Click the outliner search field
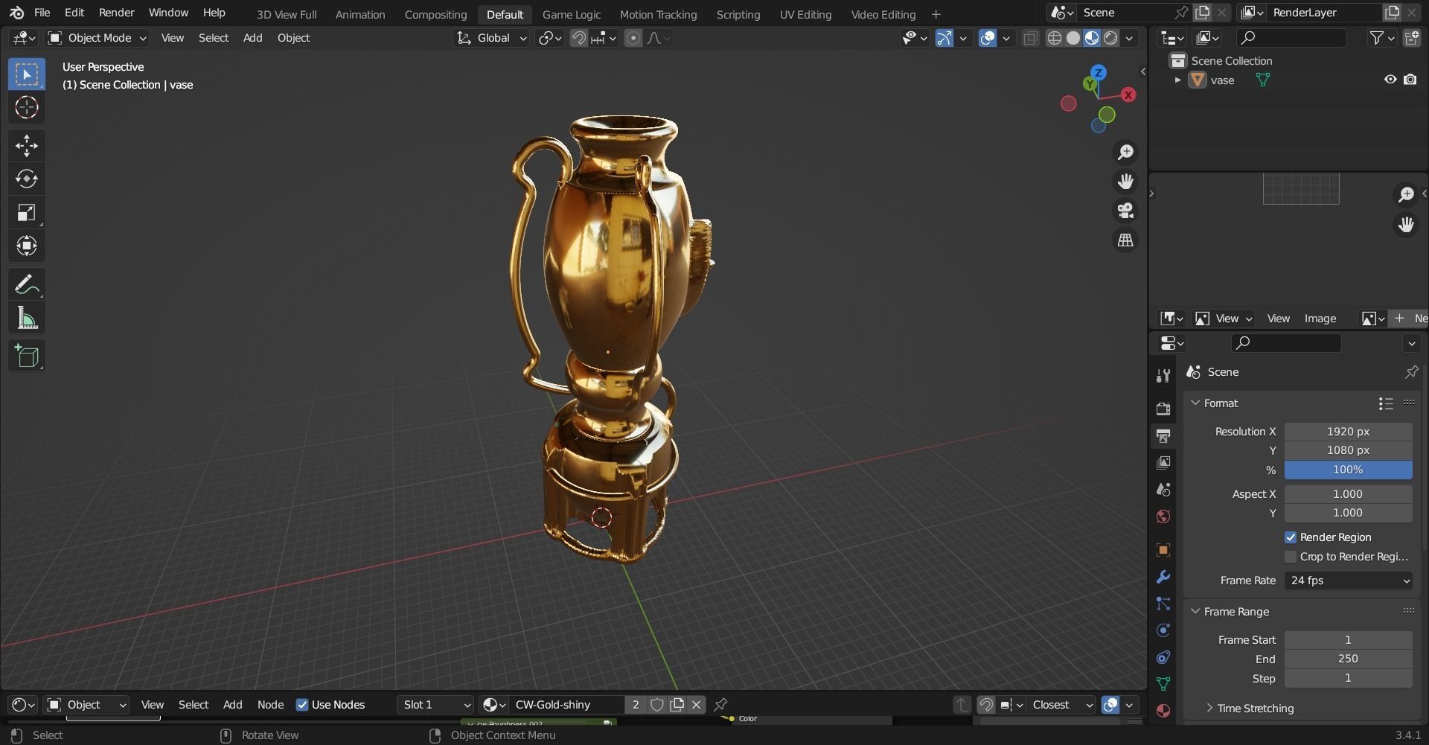Screen dimensions: 1429x745 [1291, 38]
